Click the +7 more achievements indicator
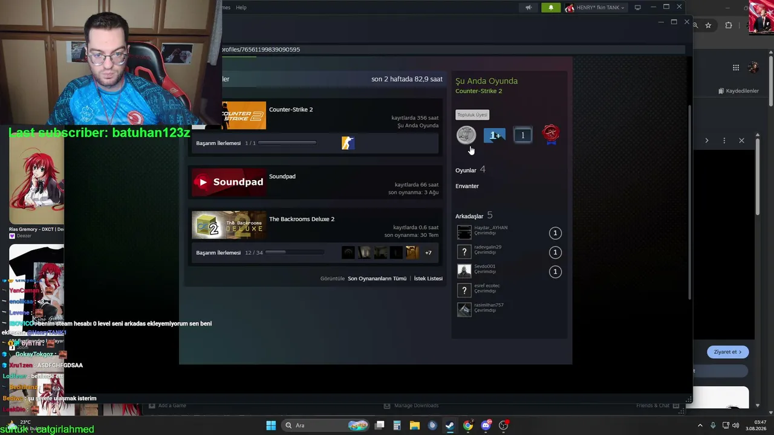The height and width of the screenshot is (435, 774). (428, 253)
